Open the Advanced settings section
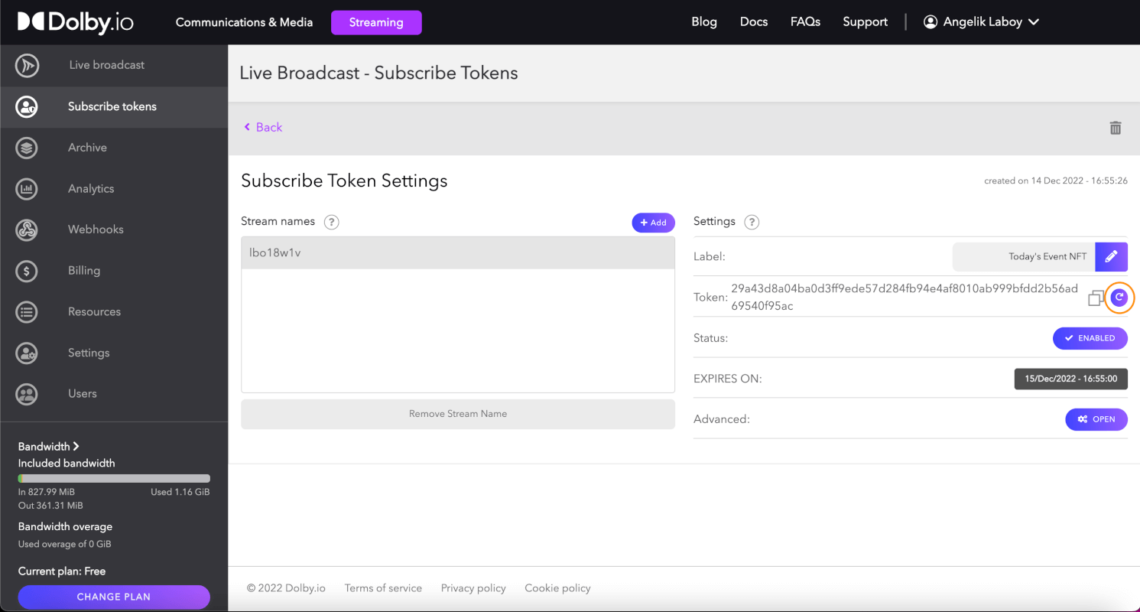The width and height of the screenshot is (1140, 612). click(x=1096, y=419)
